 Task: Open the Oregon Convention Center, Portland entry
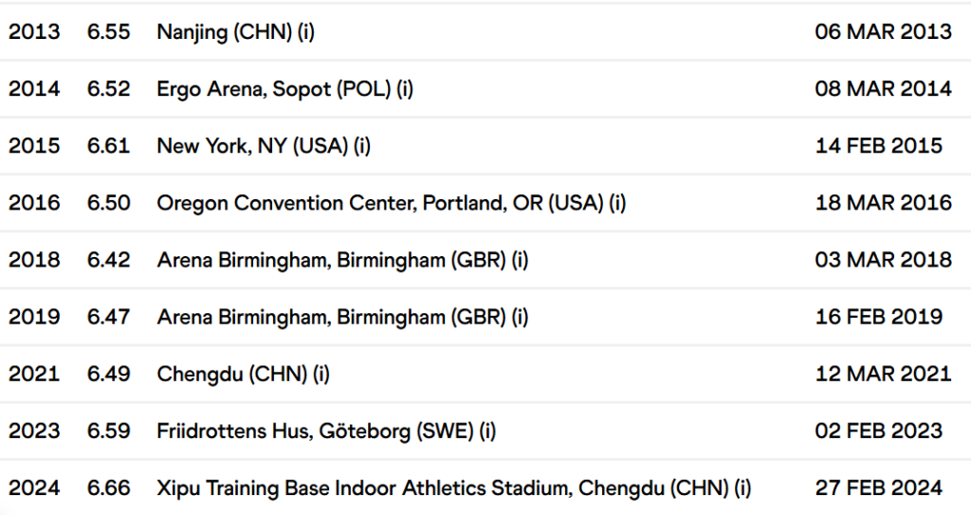click(391, 203)
